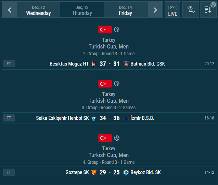Open the Besiktas Mogaz HT team link
Image resolution: width=218 pixels, height=185 pixels.
(x=69, y=64)
